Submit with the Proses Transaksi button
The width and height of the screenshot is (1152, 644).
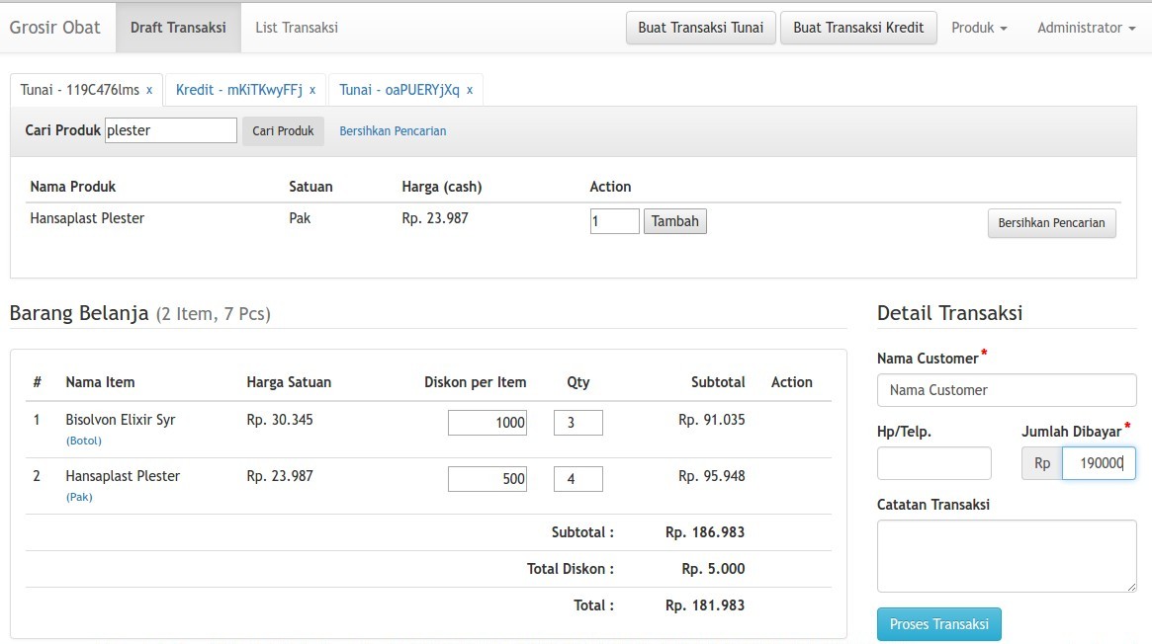(x=938, y=624)
